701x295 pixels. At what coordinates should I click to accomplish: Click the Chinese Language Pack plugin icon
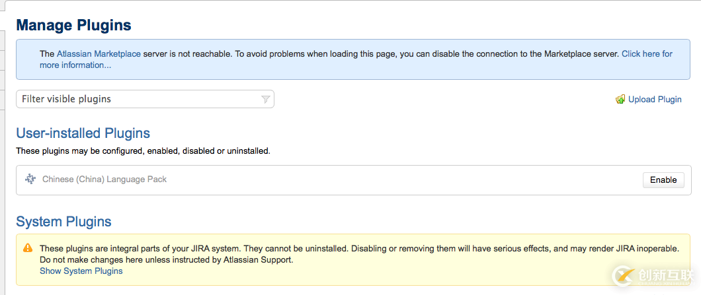[30, 180]
